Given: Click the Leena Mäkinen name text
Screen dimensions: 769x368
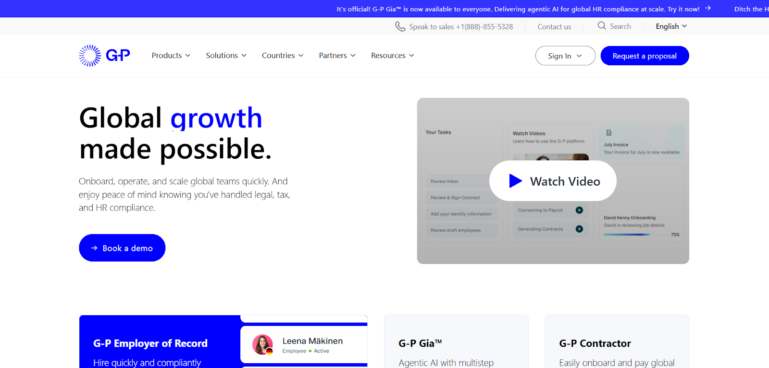Looking at the screenshot, I should pyautogui.click(x=312, y=341).
